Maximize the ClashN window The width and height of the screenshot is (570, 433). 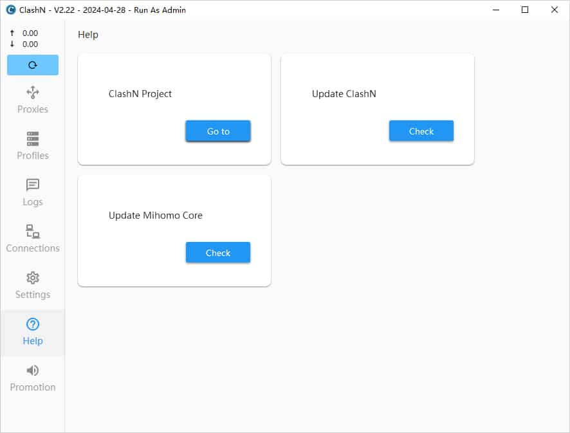pyautogui.click(x=525, y=10)
